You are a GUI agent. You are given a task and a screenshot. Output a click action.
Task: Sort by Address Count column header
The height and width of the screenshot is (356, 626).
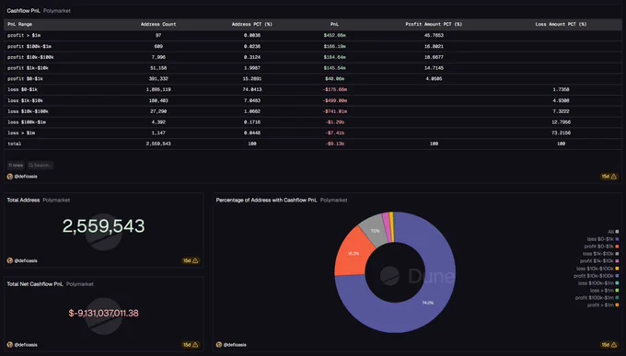tap(158, 24)
